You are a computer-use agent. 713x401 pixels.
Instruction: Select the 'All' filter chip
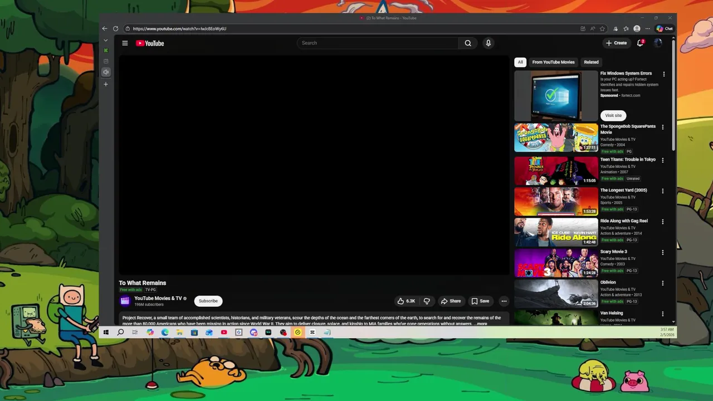pos(520,62)
